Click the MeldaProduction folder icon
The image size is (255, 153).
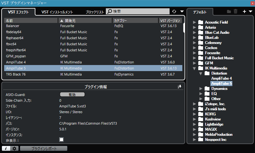[x=201, y=135]
